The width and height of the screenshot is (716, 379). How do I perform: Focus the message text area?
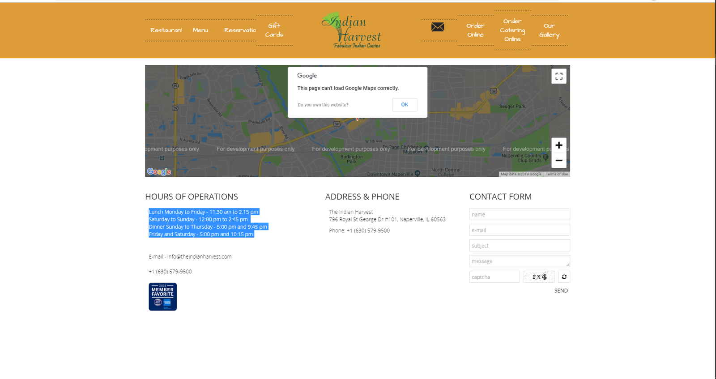click(x=519, y=261)
